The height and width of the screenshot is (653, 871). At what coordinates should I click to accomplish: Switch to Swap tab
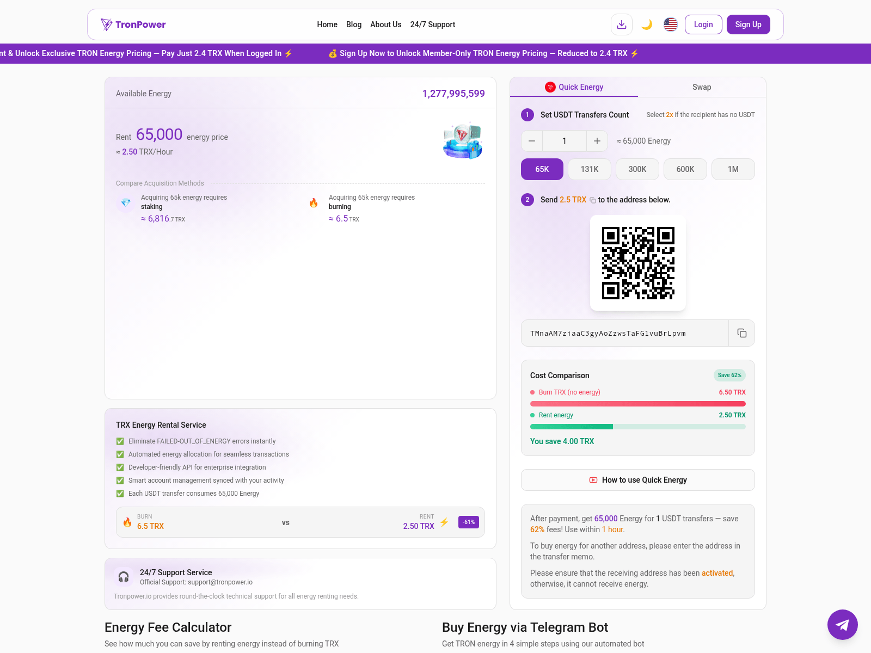[702, 87]
